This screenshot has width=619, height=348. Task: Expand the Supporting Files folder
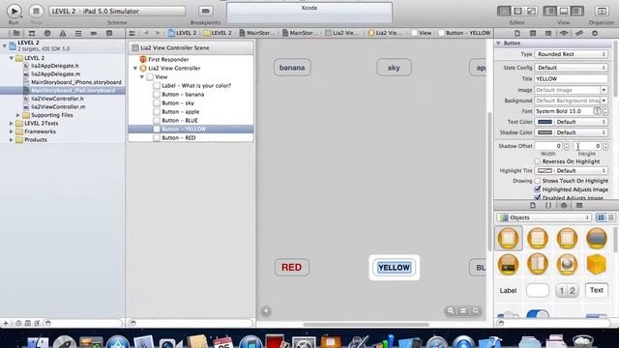[17, 115]
